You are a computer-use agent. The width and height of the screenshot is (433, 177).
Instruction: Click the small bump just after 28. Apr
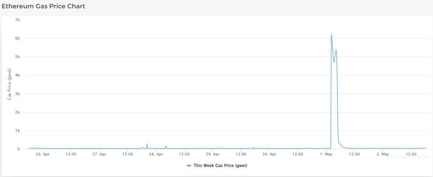coord(166,146)
